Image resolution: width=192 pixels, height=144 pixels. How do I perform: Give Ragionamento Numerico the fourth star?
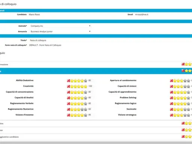[82, 109]
